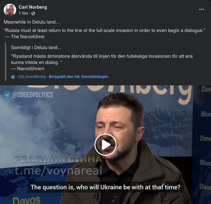Screen dimensions: 211x204
Task: Click the 'РЕАЛЬНА ВІЙНА' overlay text
Action: 58,159
